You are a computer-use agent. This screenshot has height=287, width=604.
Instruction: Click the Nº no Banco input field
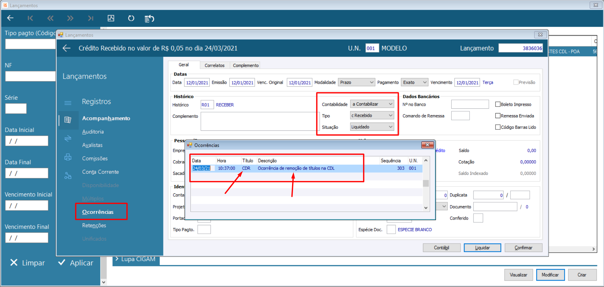pos(470,104)
